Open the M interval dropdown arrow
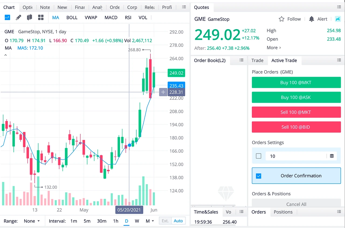Image resolution: width=345 pixels, height=228 pixels. click(153, 221)
